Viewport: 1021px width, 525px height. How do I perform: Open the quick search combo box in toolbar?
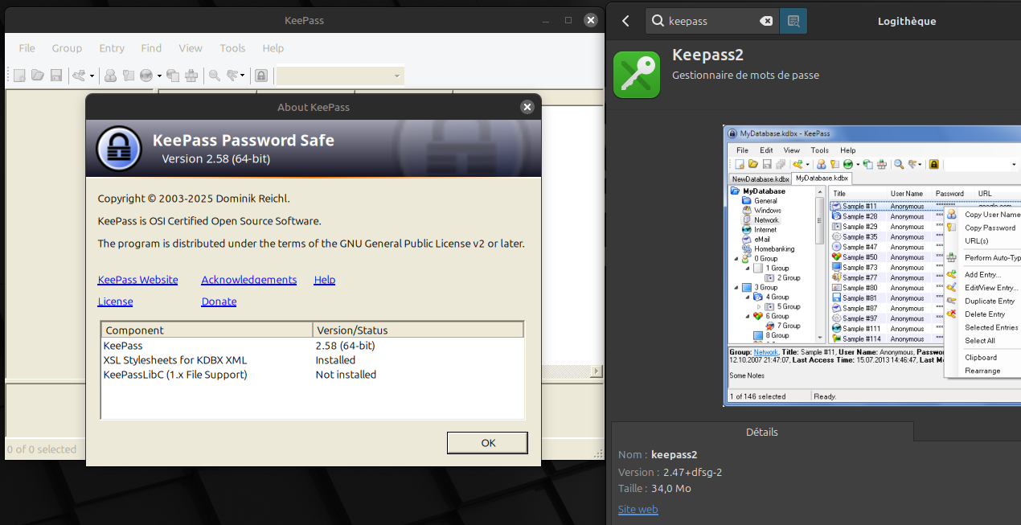click(x=340, y=76)
